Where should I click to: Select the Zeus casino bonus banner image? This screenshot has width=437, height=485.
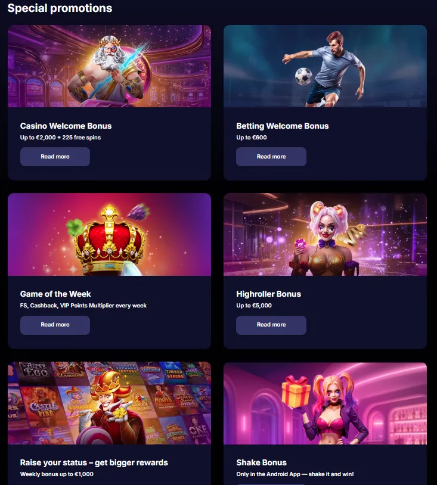point(109,66)
